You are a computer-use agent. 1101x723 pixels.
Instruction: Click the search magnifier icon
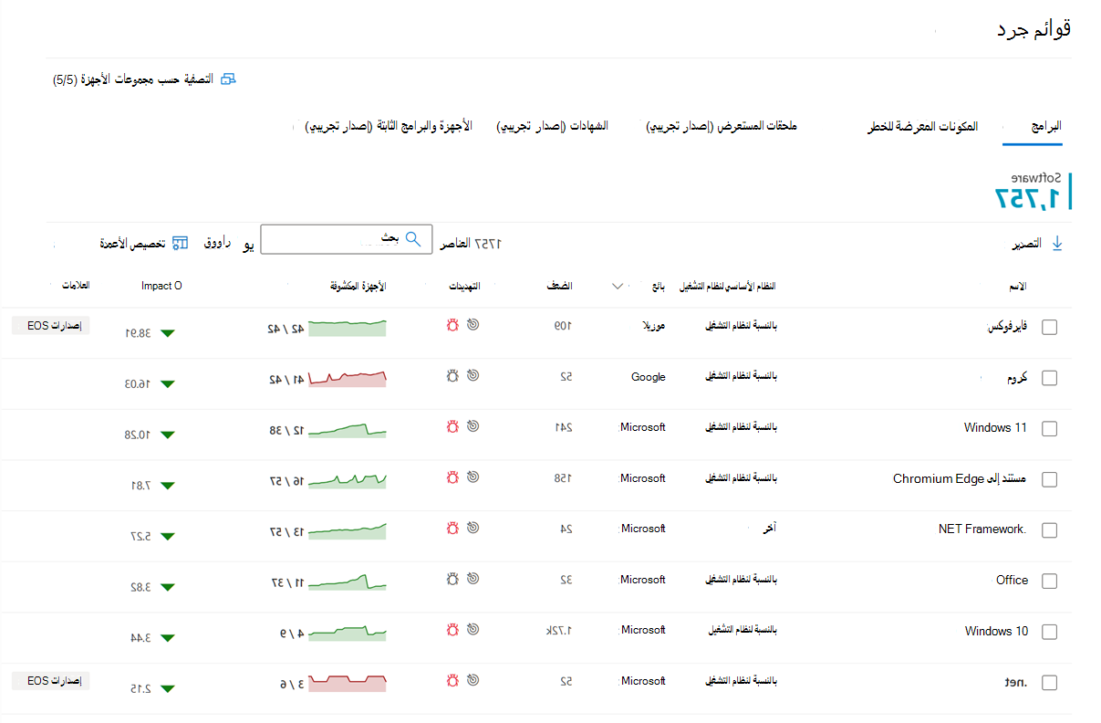[x=413, y=238]
